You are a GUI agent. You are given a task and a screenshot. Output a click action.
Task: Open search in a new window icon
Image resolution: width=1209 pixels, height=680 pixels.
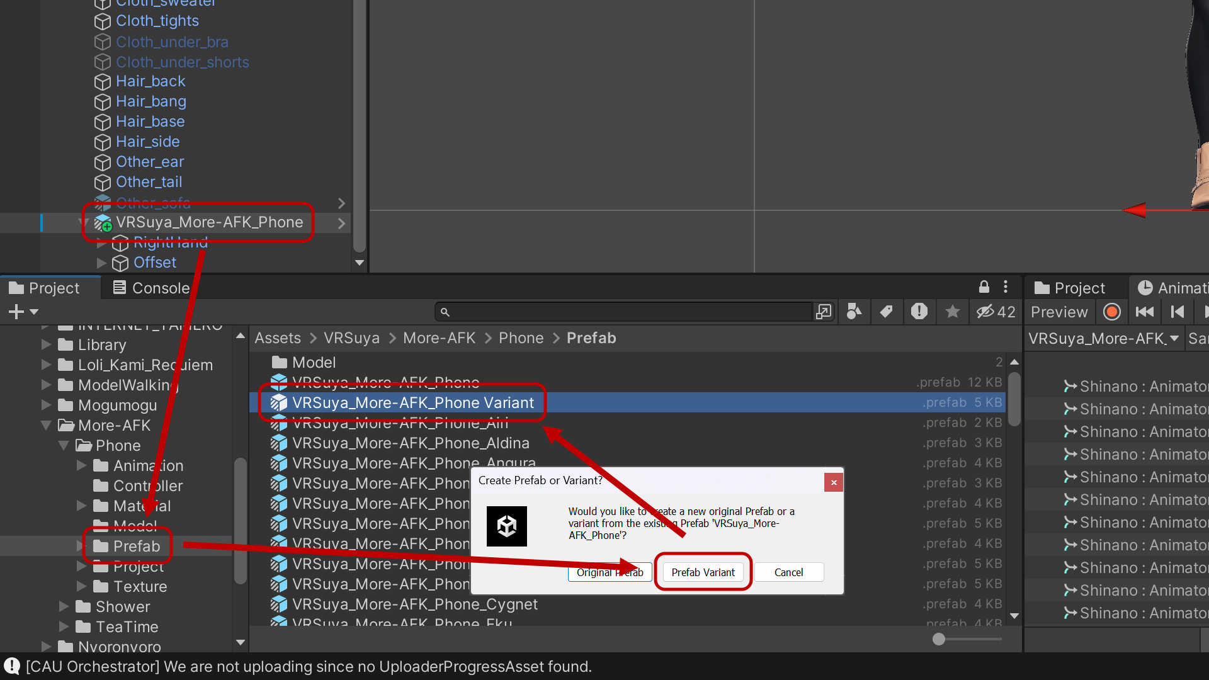pos(824,312)
